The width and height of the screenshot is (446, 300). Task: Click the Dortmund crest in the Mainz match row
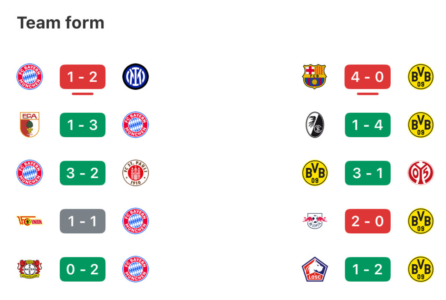click(314, 173)
